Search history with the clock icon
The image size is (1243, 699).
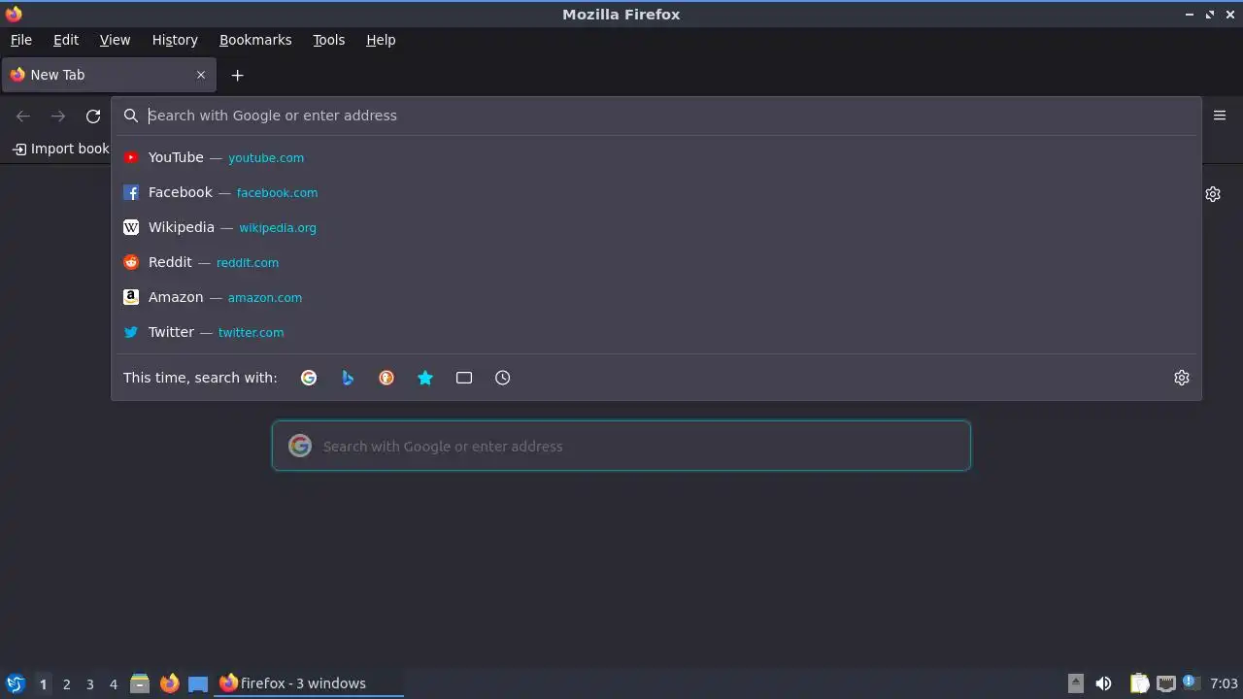503,378
